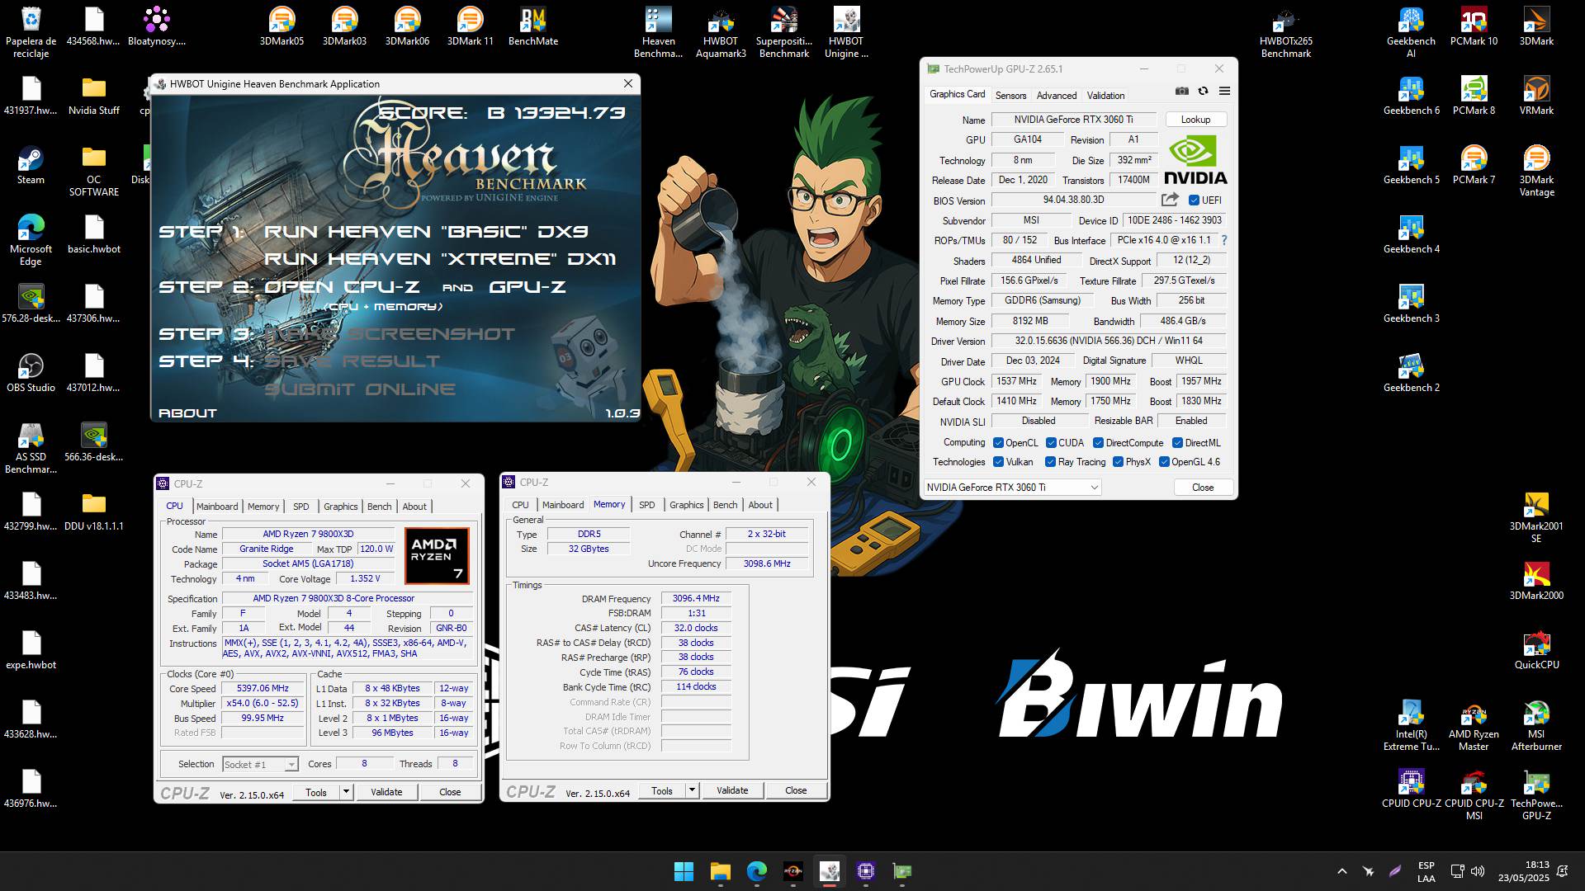
Task: Click Close button in GPU-Z
Action: tap(1203, 487)
